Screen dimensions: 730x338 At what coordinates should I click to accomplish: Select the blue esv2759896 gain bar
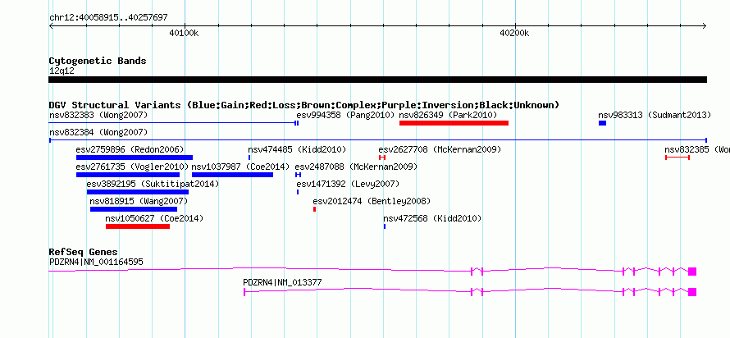pyautogui.click(x=135, y=158)
